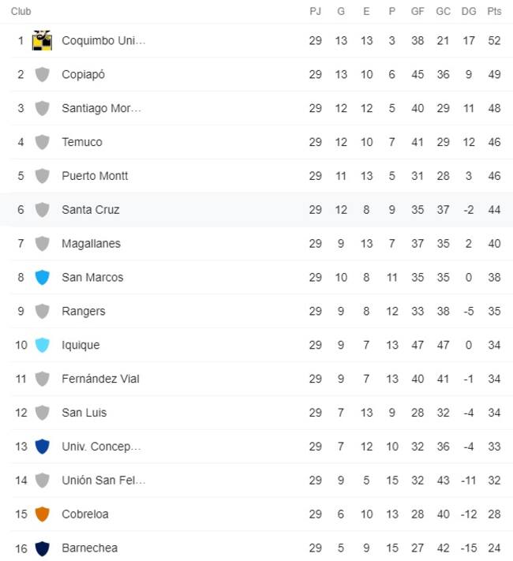Click the Club column header
Image resolution: width=513 pixels, height=561 pixels.
pos(21,12)
